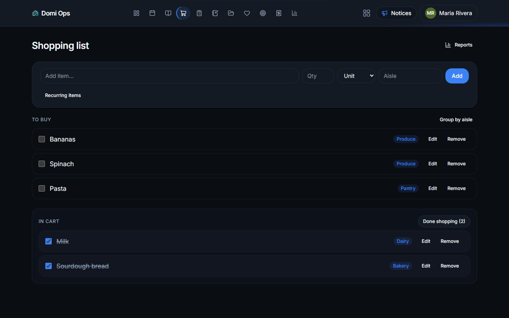
Task: Open the target goals icon
Action: [x=263, y=13]
